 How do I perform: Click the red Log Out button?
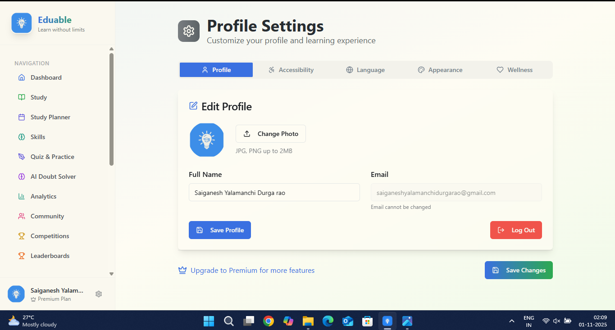click(x=516, y=230)
